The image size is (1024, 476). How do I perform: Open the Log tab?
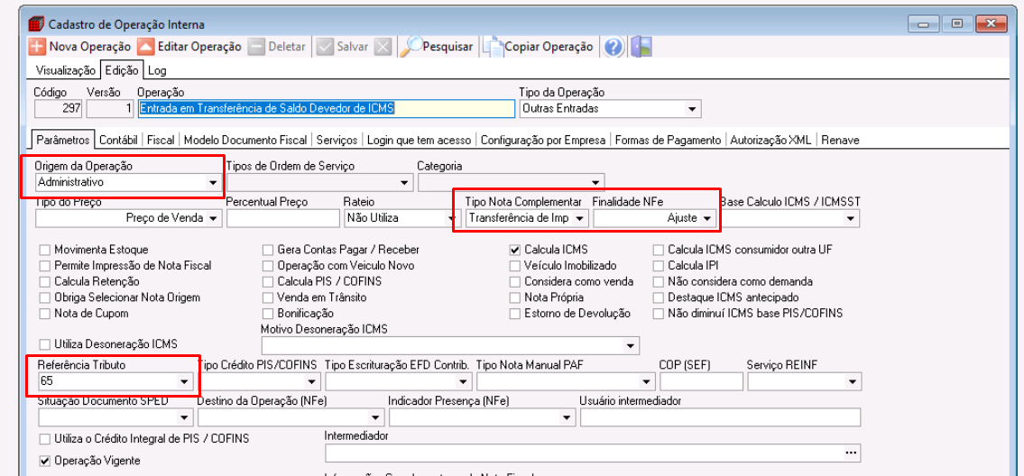tap(157, 69)
